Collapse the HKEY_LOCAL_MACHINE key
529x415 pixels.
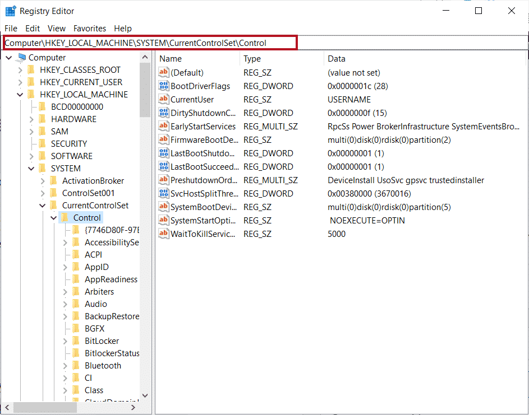click(x=20, y=95)
